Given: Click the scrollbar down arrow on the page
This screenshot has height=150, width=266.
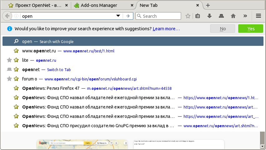Looking at the screenshot, I should (x=262, y=146).
